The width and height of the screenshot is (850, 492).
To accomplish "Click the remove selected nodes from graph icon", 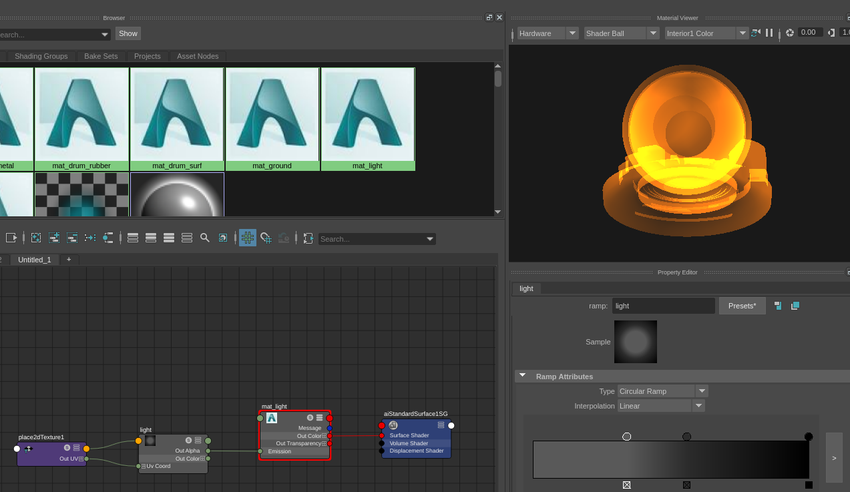I will click(x=72, y=238).
